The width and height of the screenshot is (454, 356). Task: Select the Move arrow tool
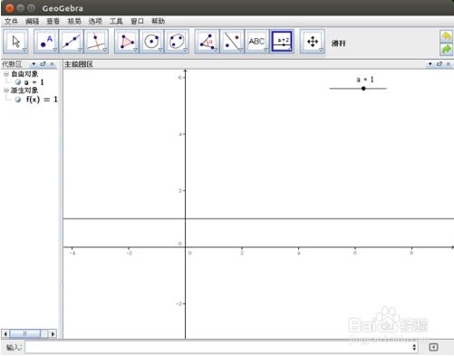[x=15, y=42]
